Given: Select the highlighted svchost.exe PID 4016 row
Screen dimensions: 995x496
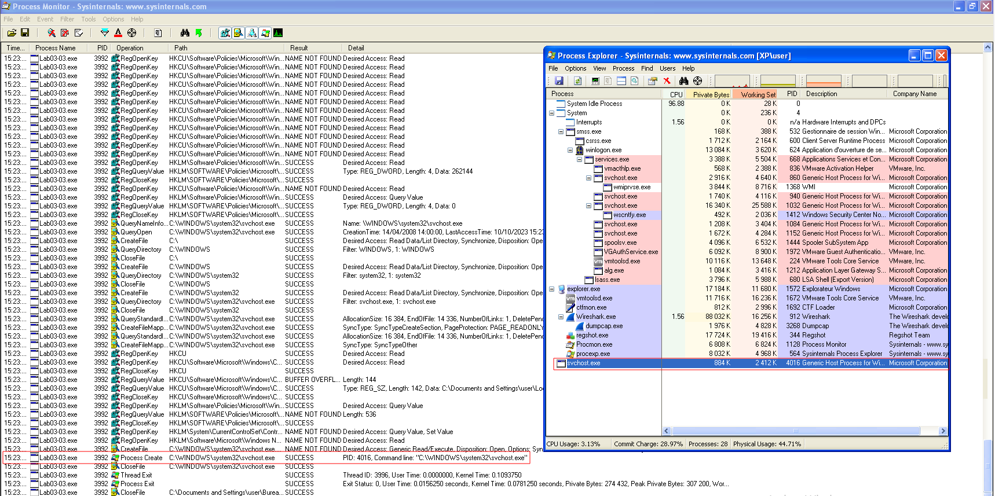Looking at the screenshot, I should tap(751, 363).
